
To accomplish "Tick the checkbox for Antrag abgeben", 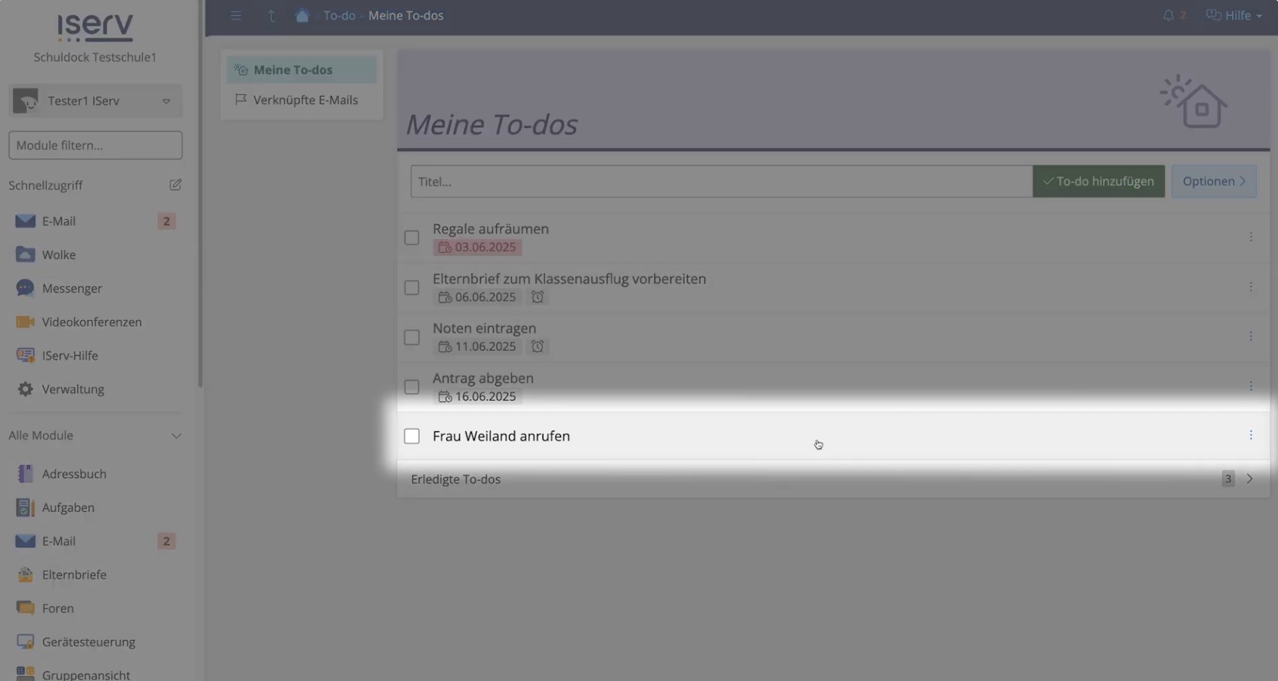I will pos(411,386).
